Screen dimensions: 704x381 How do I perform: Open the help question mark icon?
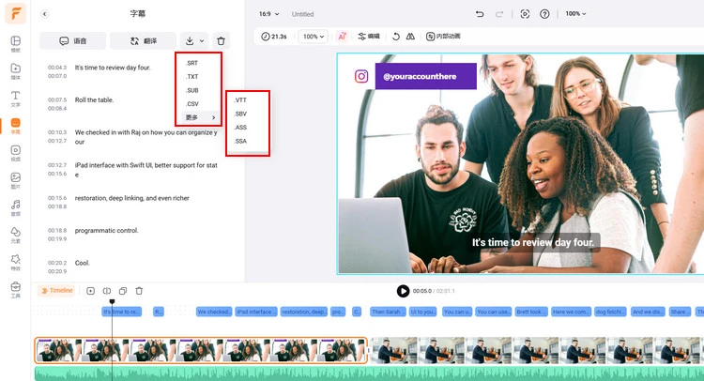click(545, 14)
